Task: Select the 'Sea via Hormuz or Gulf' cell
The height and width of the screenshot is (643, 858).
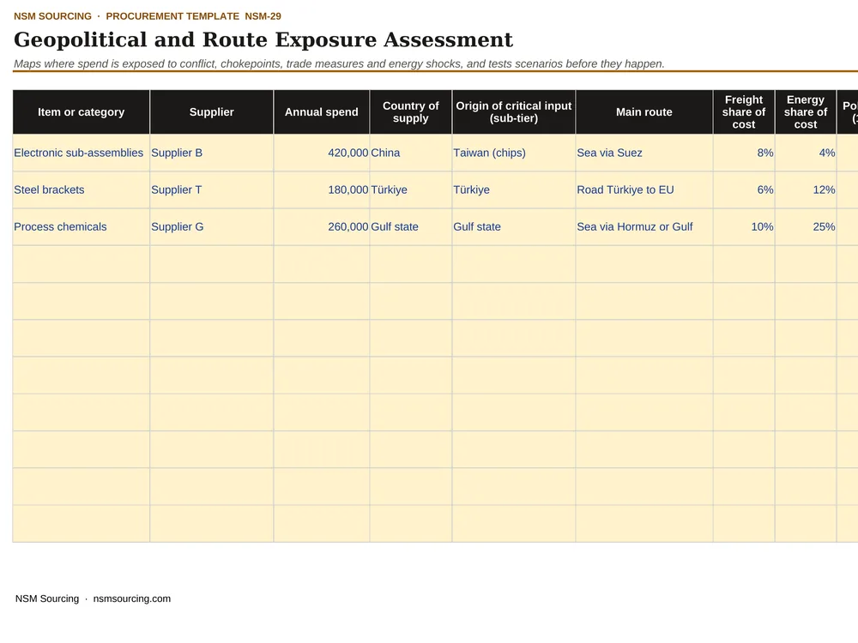Action: pos(644,227)
